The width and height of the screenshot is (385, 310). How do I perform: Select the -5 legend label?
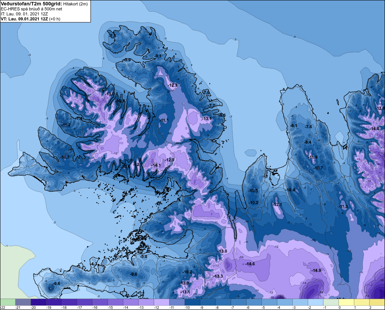coord(263,308)
